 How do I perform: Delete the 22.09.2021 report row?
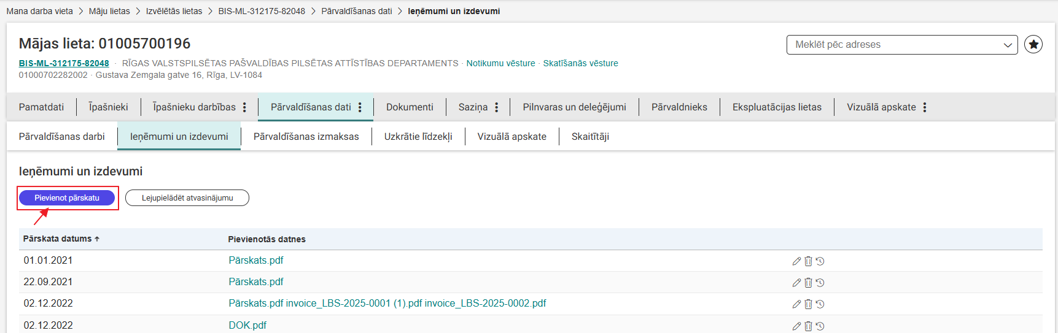click(x=808, y=283)
